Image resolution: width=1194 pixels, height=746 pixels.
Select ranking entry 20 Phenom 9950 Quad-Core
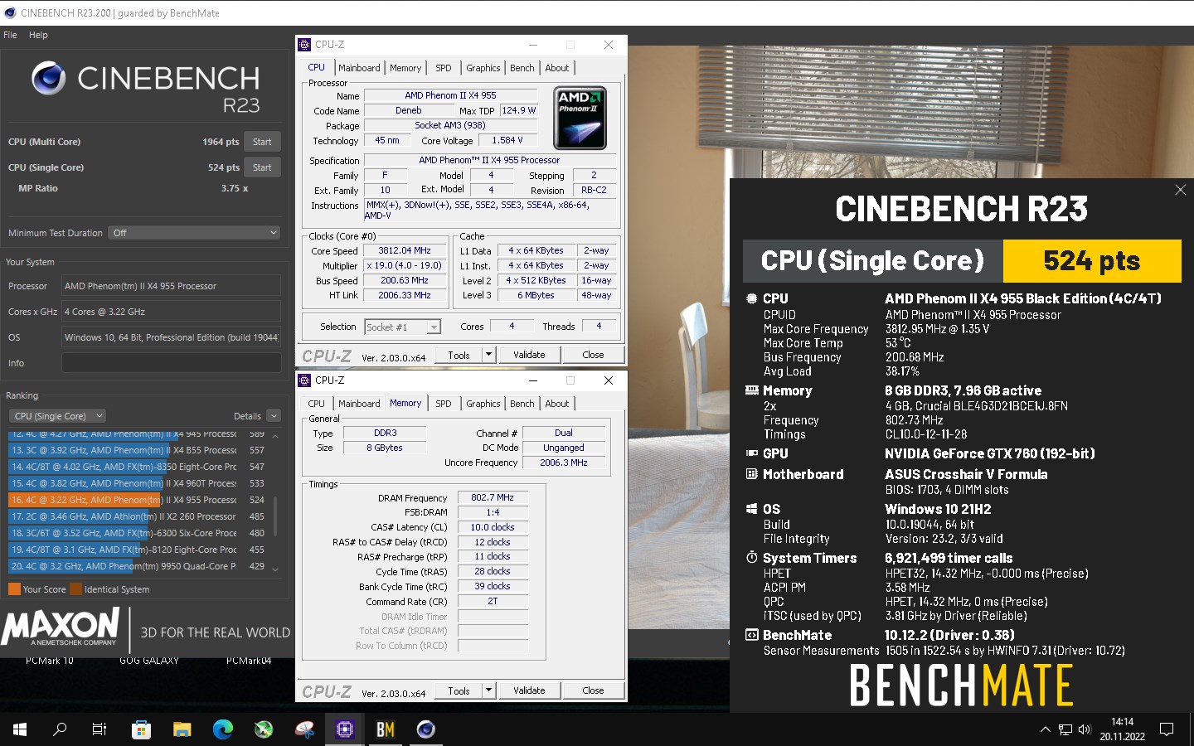pos(137,566)
